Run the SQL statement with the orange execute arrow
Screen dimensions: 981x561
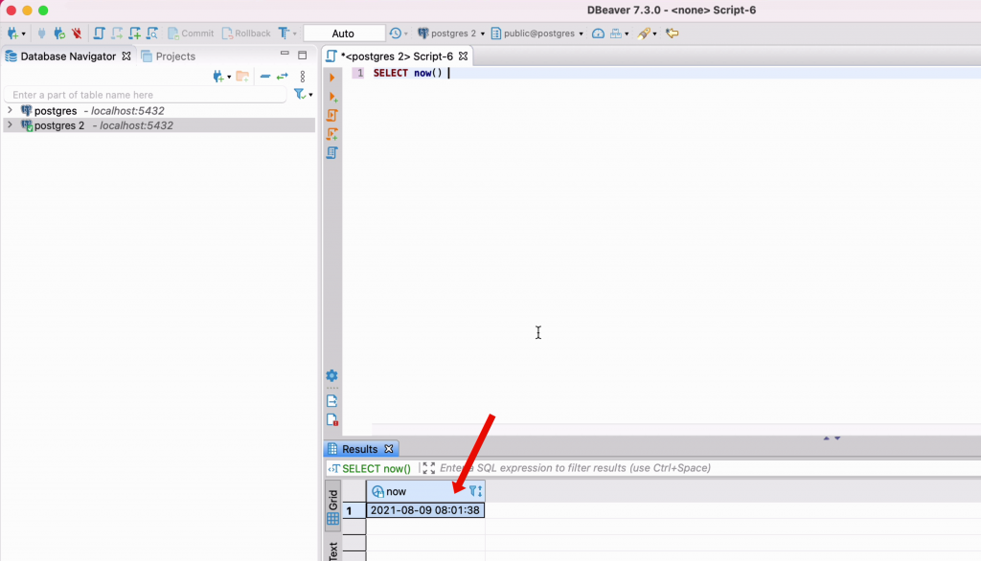332,78
